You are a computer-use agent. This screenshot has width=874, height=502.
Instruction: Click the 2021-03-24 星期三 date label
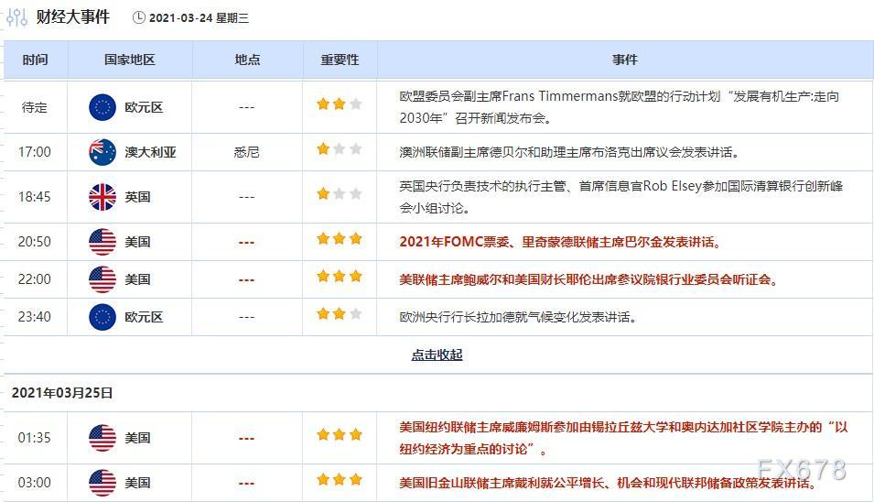(199, 17)
